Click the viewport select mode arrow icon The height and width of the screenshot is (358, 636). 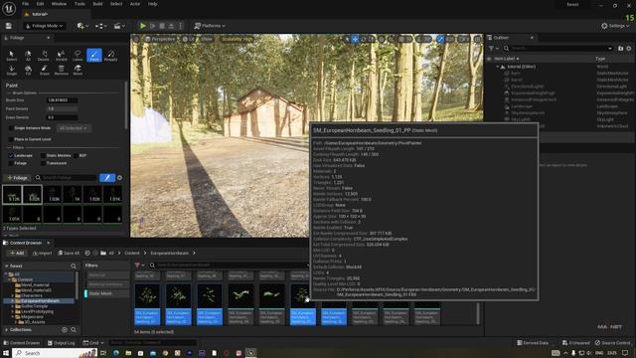tap(347, 39)
